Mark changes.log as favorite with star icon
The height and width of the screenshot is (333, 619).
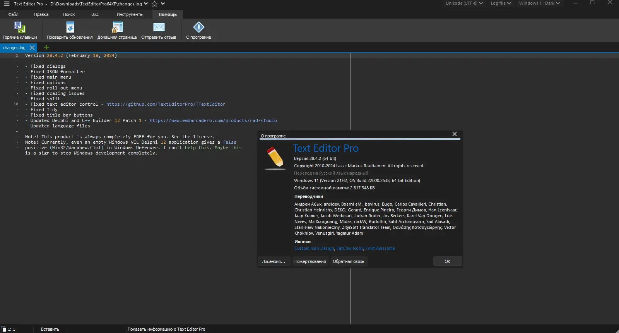[155, 4]
